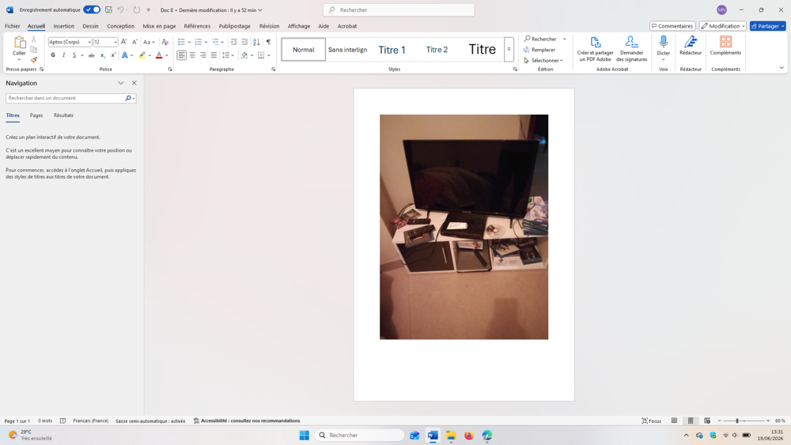Switch to Print layout view in status bar
The image size is (791, 445).
691,420
